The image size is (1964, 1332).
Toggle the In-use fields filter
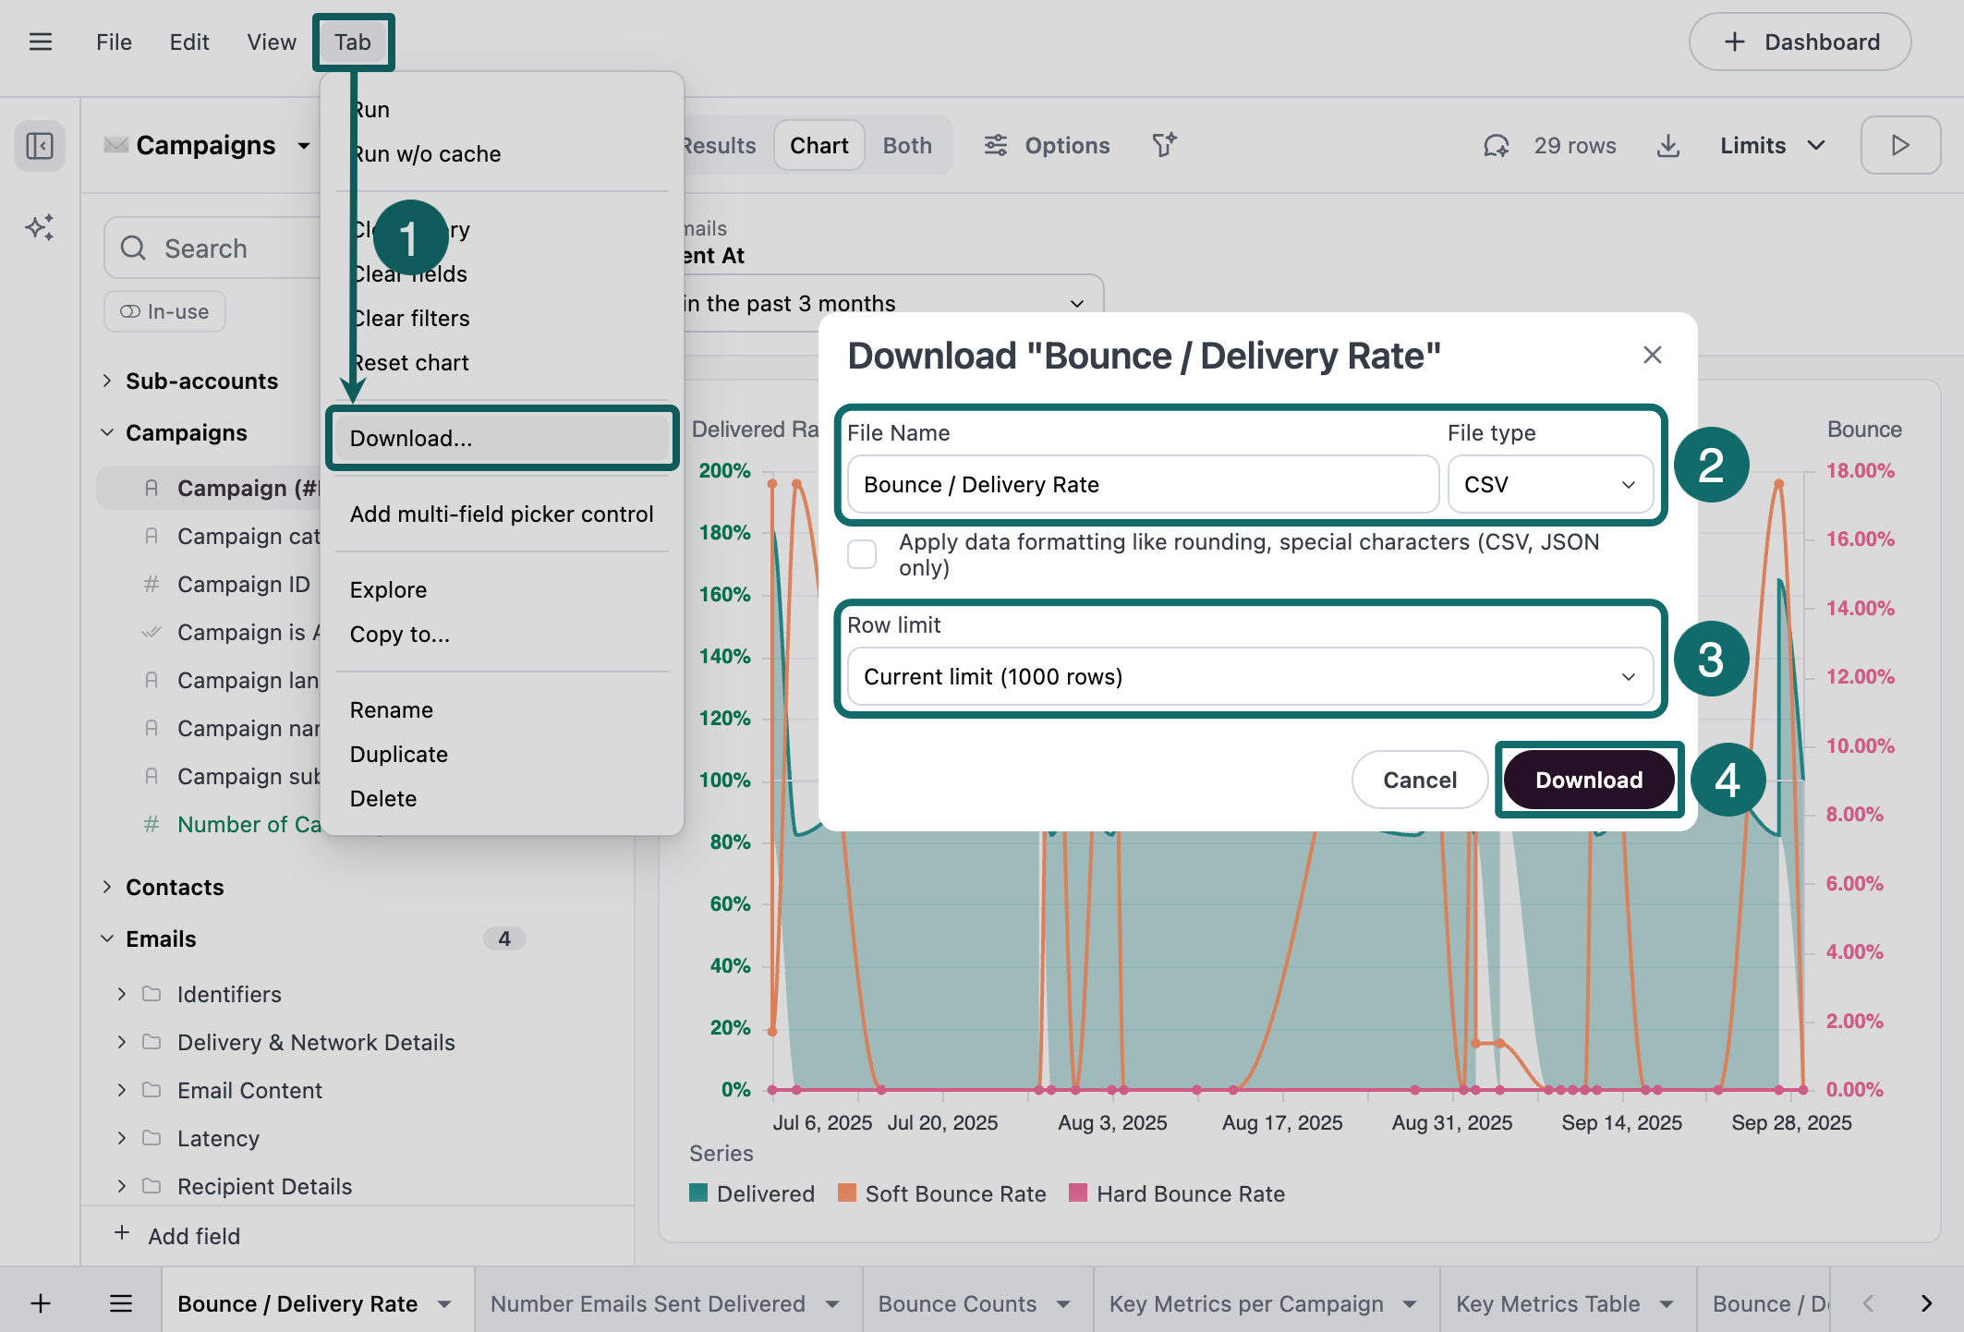point(165,312)
